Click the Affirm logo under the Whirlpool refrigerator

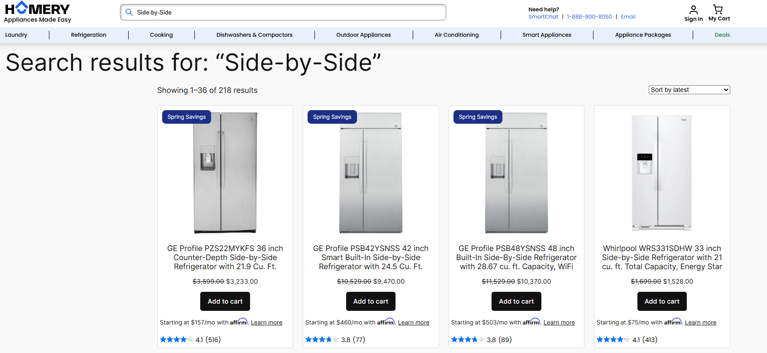coord(673,322)
